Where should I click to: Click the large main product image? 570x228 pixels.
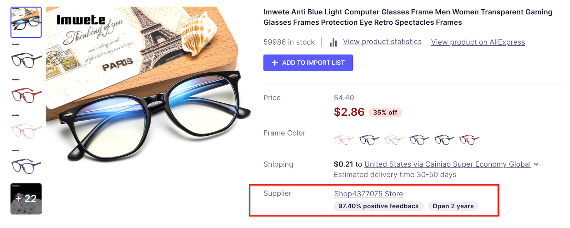[148, 84]
